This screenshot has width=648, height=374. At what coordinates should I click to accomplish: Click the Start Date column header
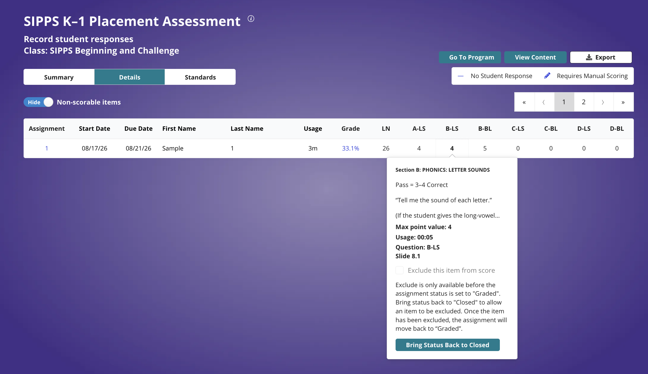(95, 129)
